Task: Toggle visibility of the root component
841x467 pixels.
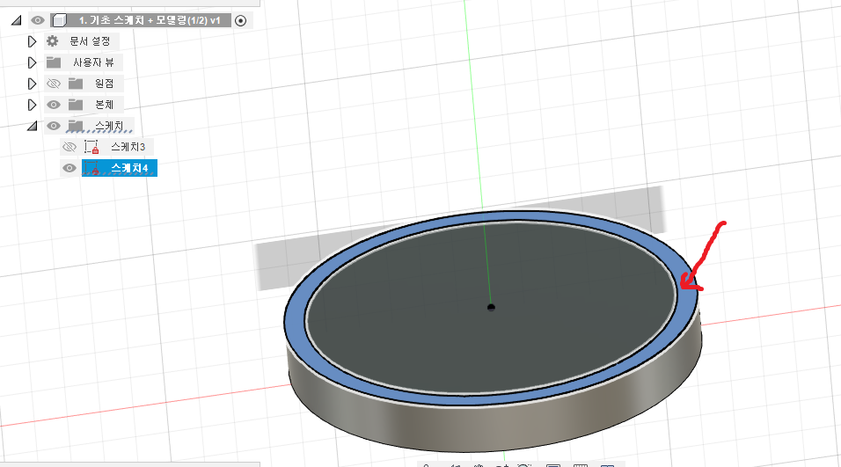Action: pos(38,20)
